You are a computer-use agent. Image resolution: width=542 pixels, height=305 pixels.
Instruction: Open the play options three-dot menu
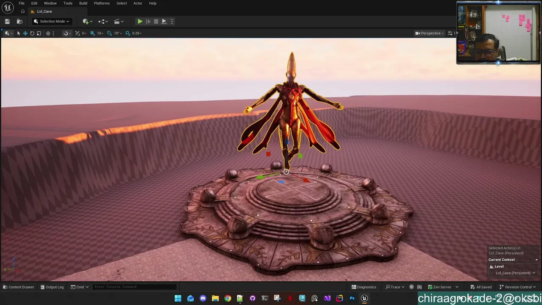[x=171, y=21]
